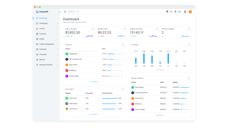Open the apps grid icon

pyautogui.click(x=179, y=12)
